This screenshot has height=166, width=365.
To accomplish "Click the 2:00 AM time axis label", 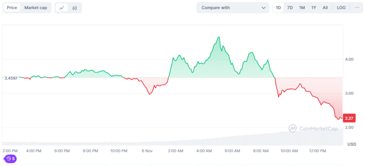I will click(175, 151).
